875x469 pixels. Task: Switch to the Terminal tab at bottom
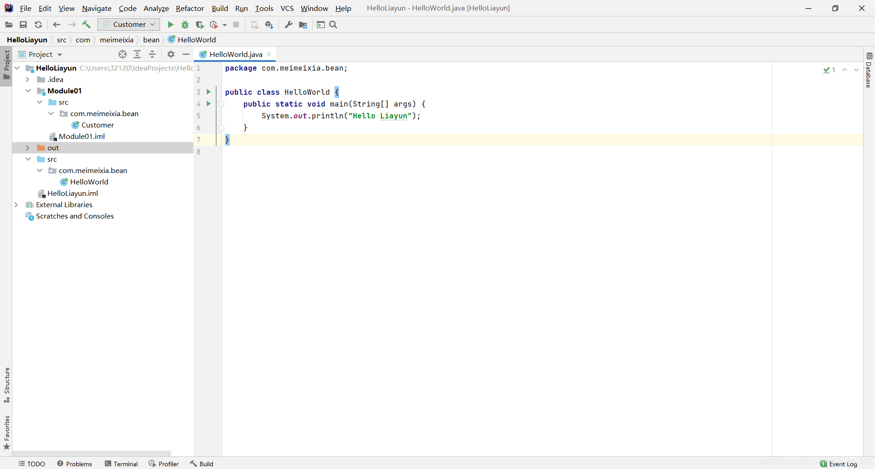[121, 464]
